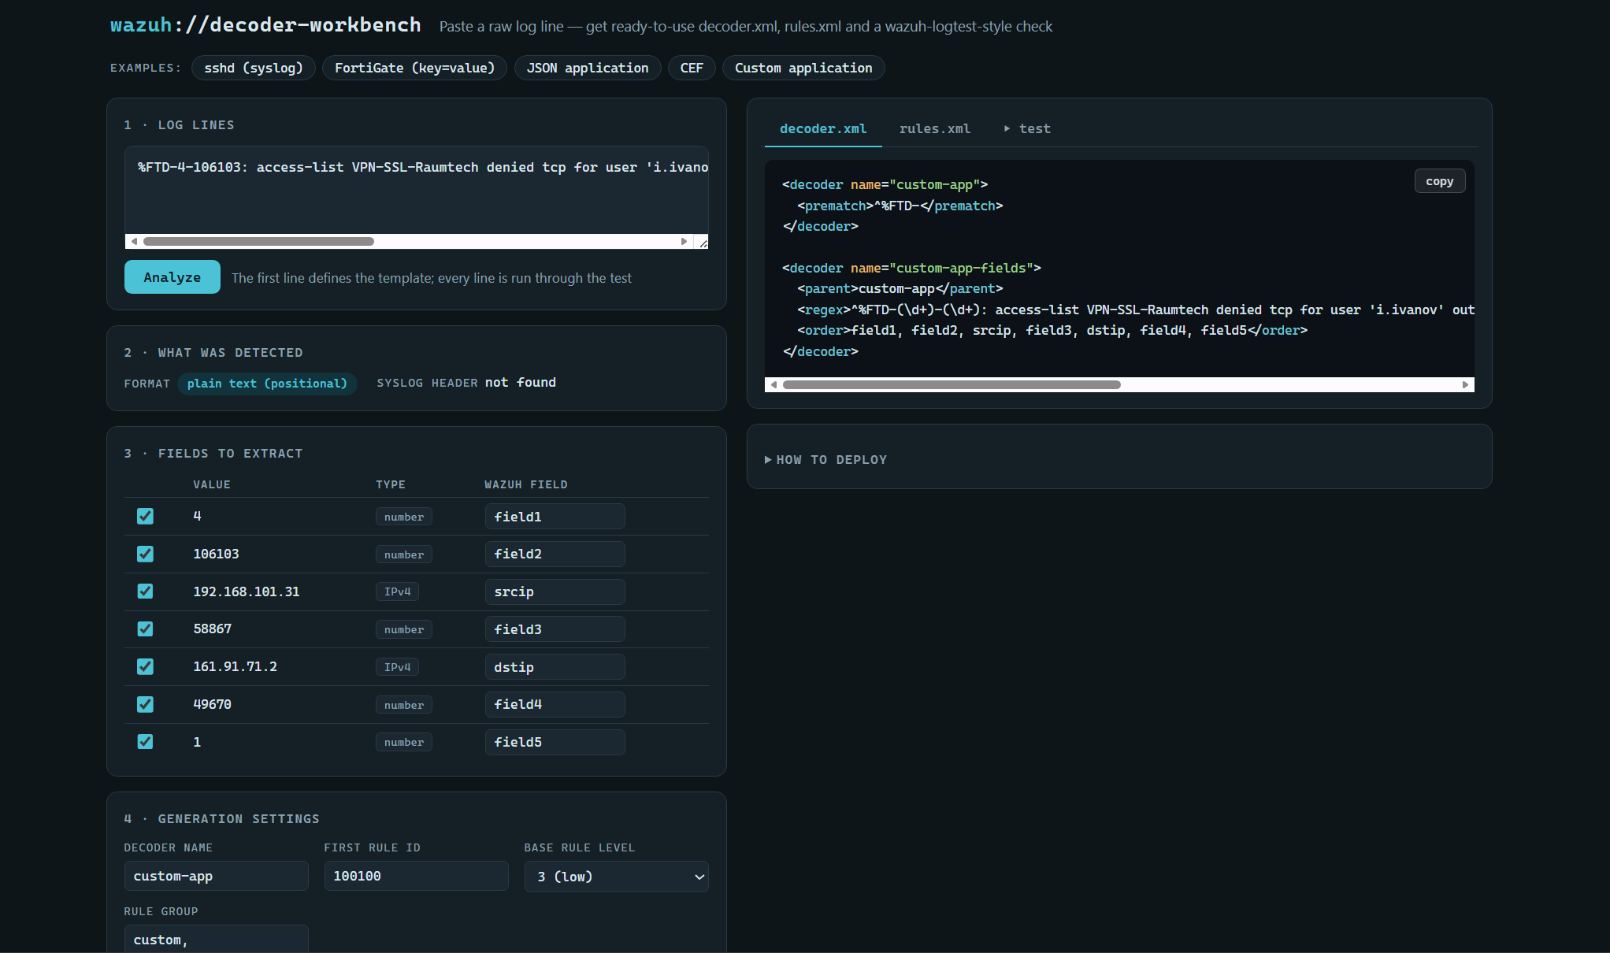The width and height of the screenshot is (1610, 953).
Task: Copy the decoder XML with copy button
Action: [1439, 181]
